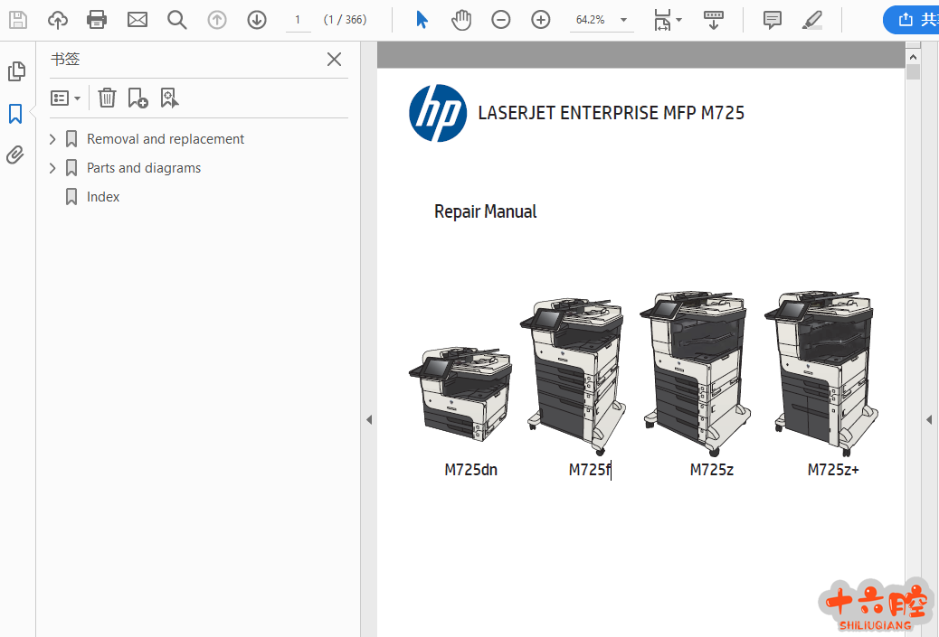The image size is (939, 637).
Task: Open the zoom percentage dropdown
Action: 623,19
